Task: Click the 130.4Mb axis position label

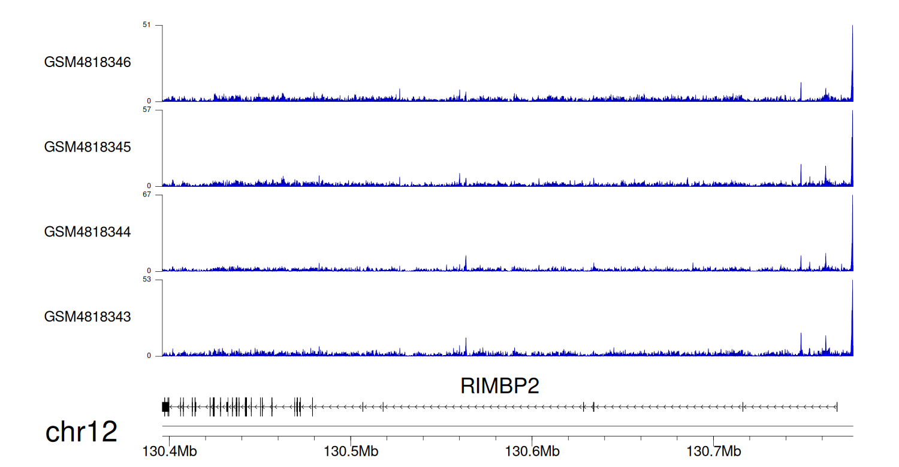Action: coord(169,451)
